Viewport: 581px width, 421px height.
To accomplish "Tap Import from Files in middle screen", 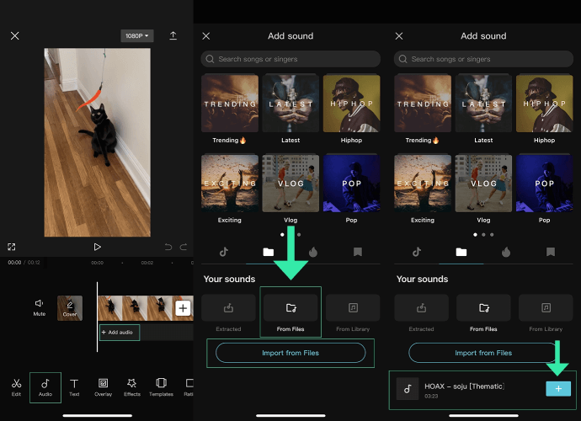I will (x=290, y=353).
